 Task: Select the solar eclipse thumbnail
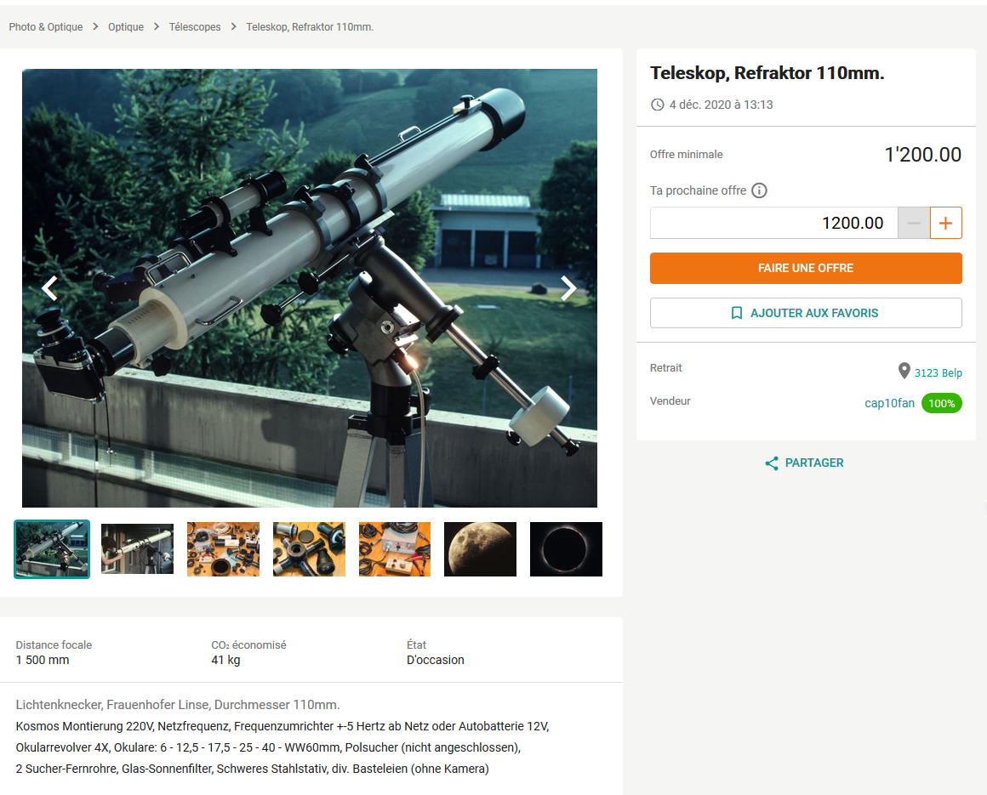coord(566,549)
